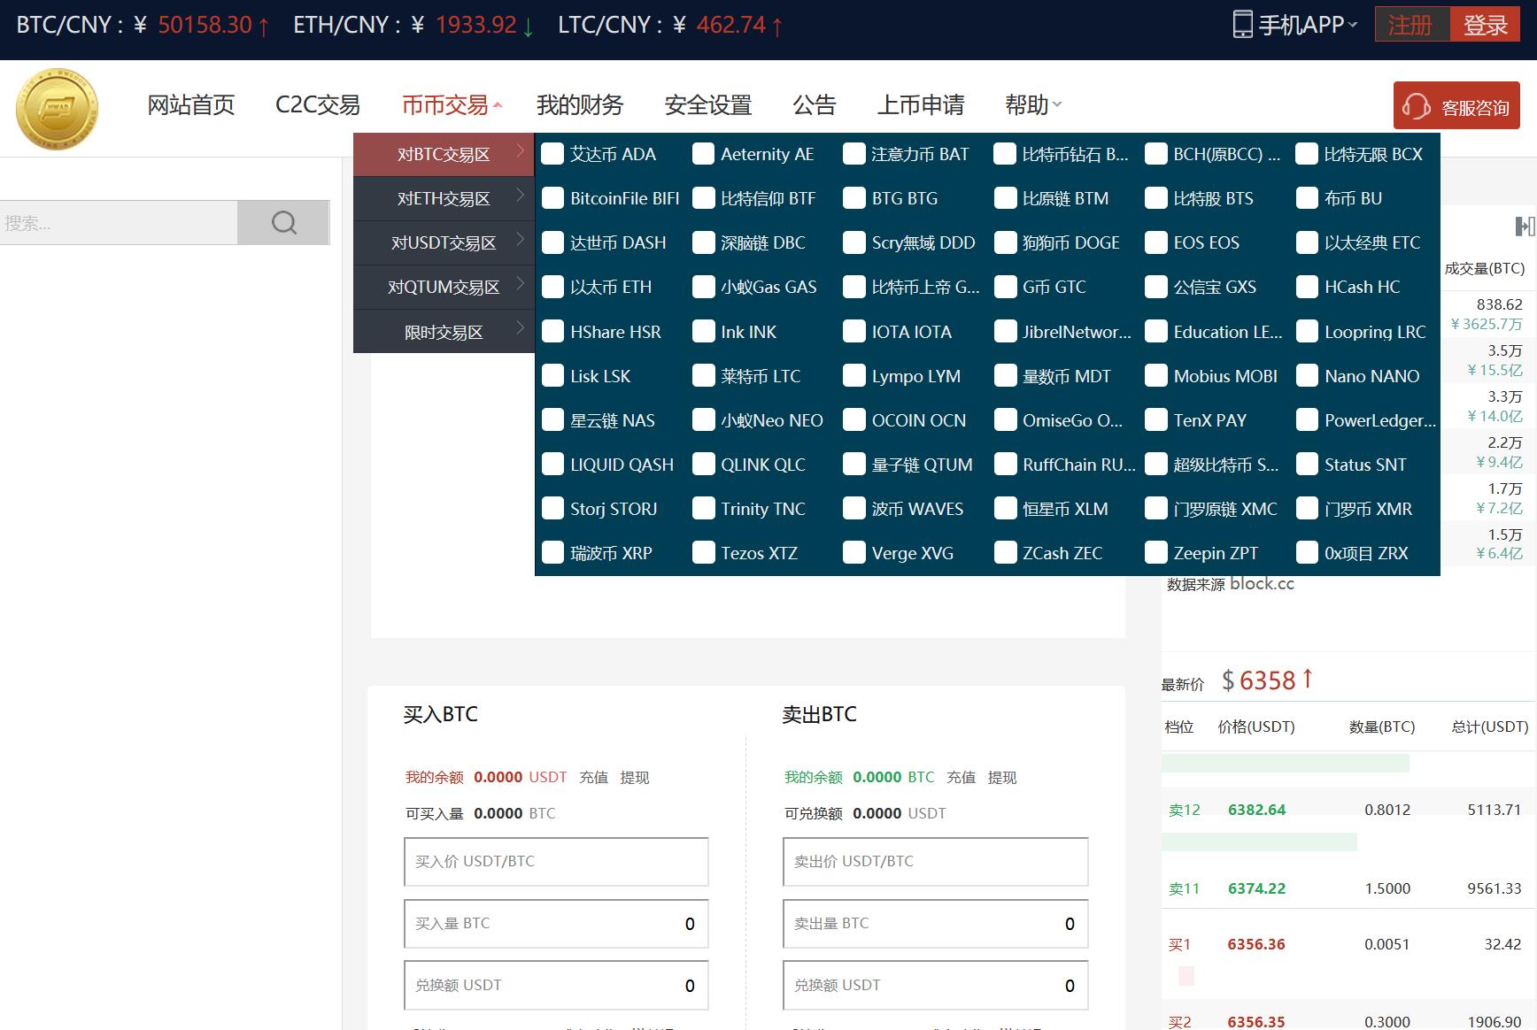Click the 客服咨询 button
Image resolution: width=1537 pixels, height=1030 pixels.
[1456, 106]
